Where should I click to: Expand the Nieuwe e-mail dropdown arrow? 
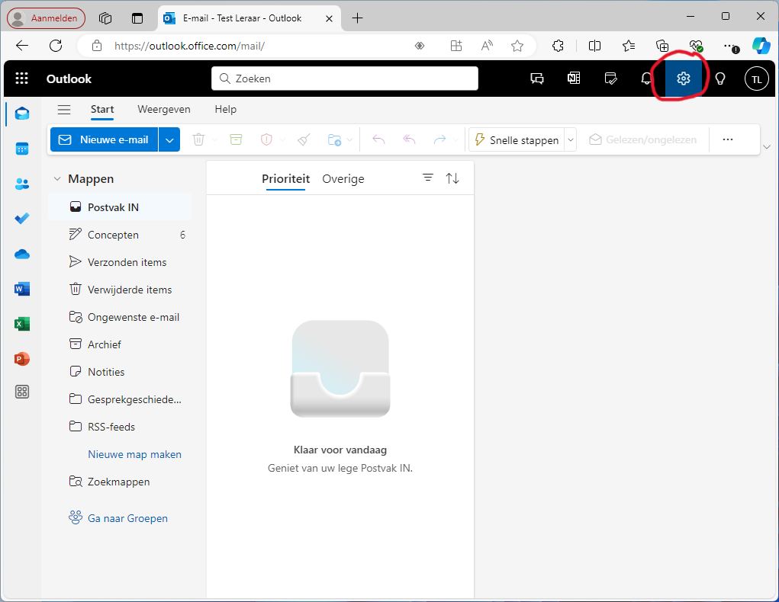click(169, 140)
